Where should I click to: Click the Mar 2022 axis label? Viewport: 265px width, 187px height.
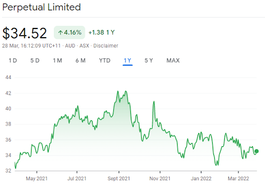click(x=239, y=179)
